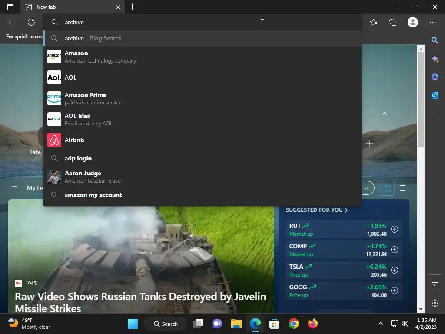Screen dimensions: 445x334
Task: Open Task View from taskbar
Action: [x=198, y=324]
